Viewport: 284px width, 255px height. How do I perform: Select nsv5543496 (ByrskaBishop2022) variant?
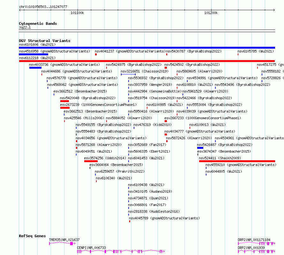pyautogui.click(x=243, y=85)
